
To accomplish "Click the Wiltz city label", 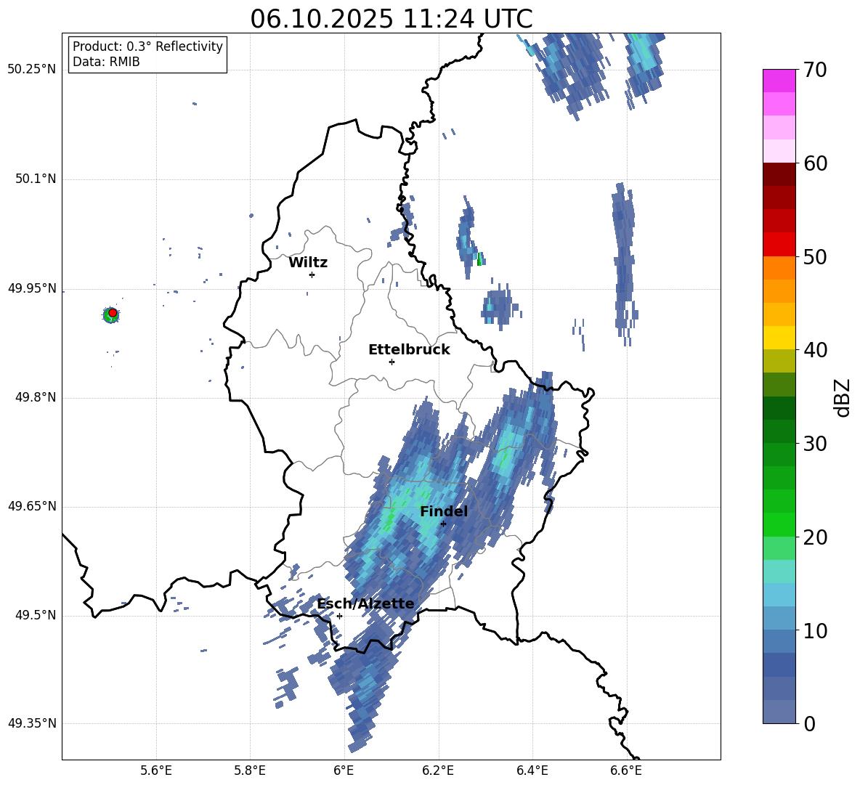I will (308, 263).
